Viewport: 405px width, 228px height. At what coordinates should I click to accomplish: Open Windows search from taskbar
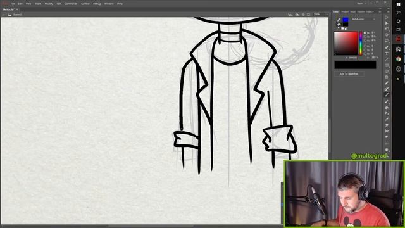coord(398,13)
